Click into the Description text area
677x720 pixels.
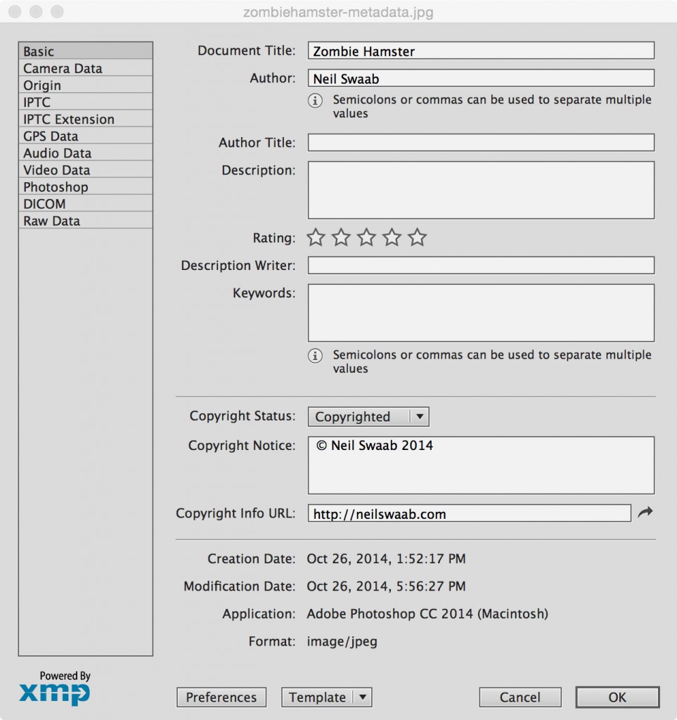tap(481, 190)
